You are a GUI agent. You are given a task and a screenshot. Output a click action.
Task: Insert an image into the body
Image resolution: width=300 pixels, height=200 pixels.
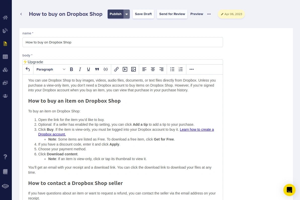(134, 69)
